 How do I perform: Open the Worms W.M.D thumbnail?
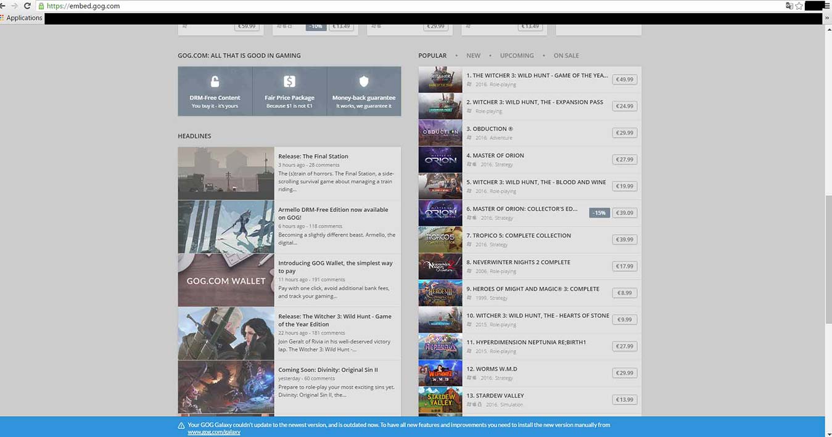(440, 373)
